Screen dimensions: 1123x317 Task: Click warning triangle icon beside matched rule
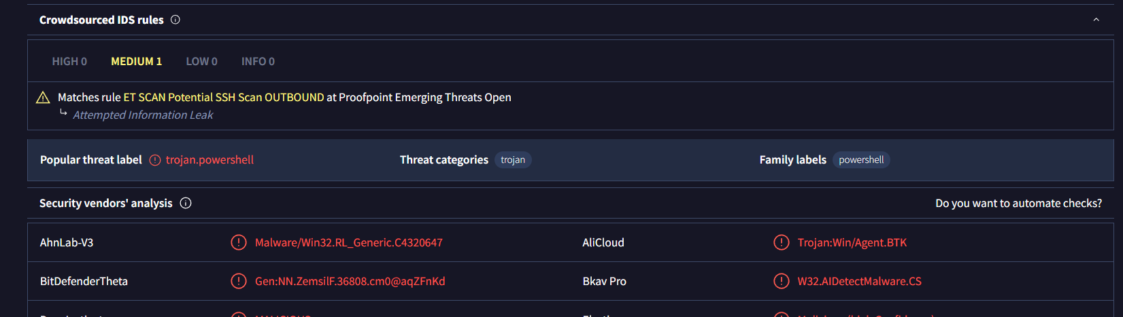43,98
